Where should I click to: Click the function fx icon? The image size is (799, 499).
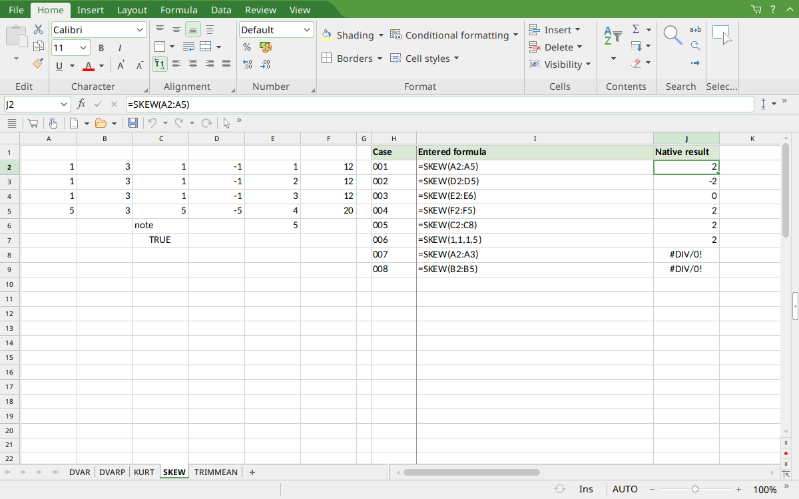click(81, 104)
